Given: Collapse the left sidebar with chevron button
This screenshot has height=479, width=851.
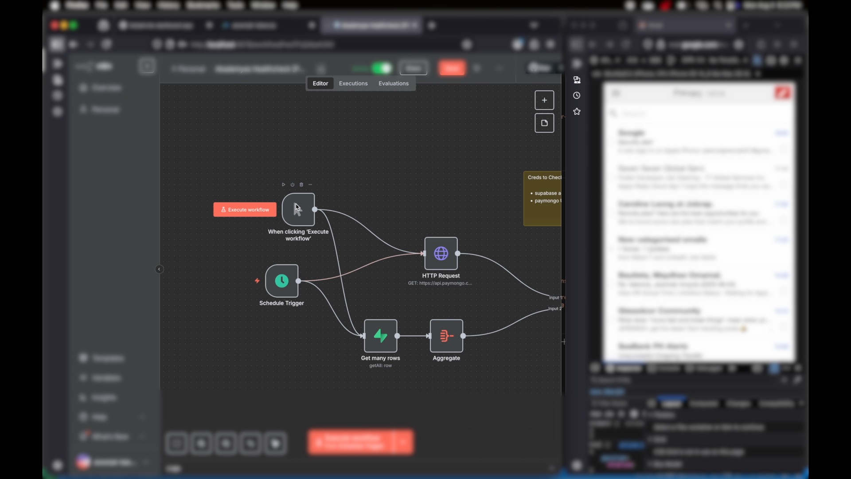Looking at the screenshot, I should (160, 269).
